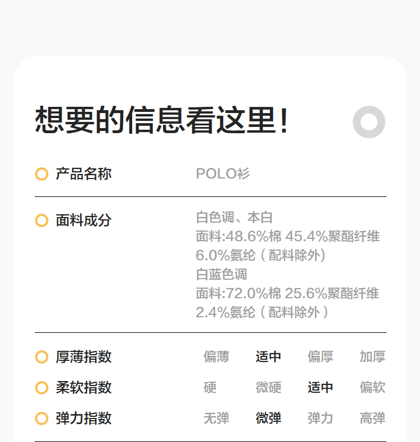Select 硬 in the softness index row
This screenshot has height=442, width=420.
click(210, 388)
